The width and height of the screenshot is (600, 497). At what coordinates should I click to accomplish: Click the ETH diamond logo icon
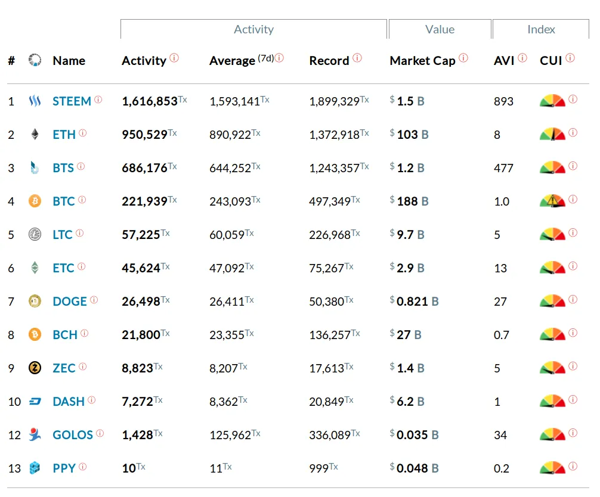click(x=35, y=134)
